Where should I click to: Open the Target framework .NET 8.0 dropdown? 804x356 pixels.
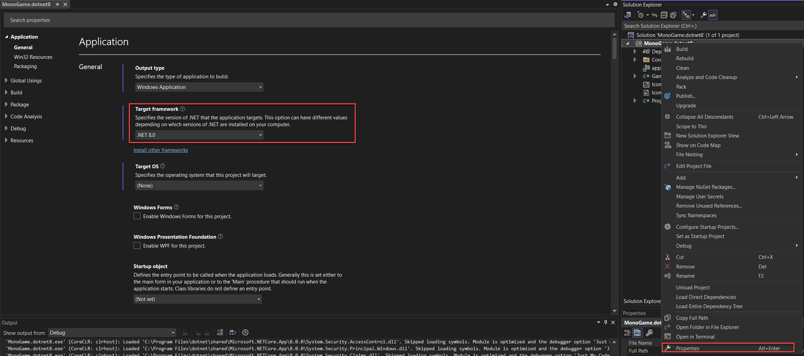[199, 135]
